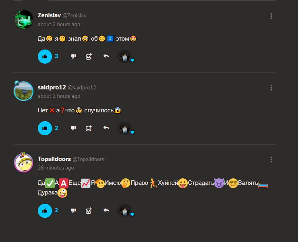298x242 pixels.
Task: Reply to Topalldoors' comment
Action: pos(106,210)
